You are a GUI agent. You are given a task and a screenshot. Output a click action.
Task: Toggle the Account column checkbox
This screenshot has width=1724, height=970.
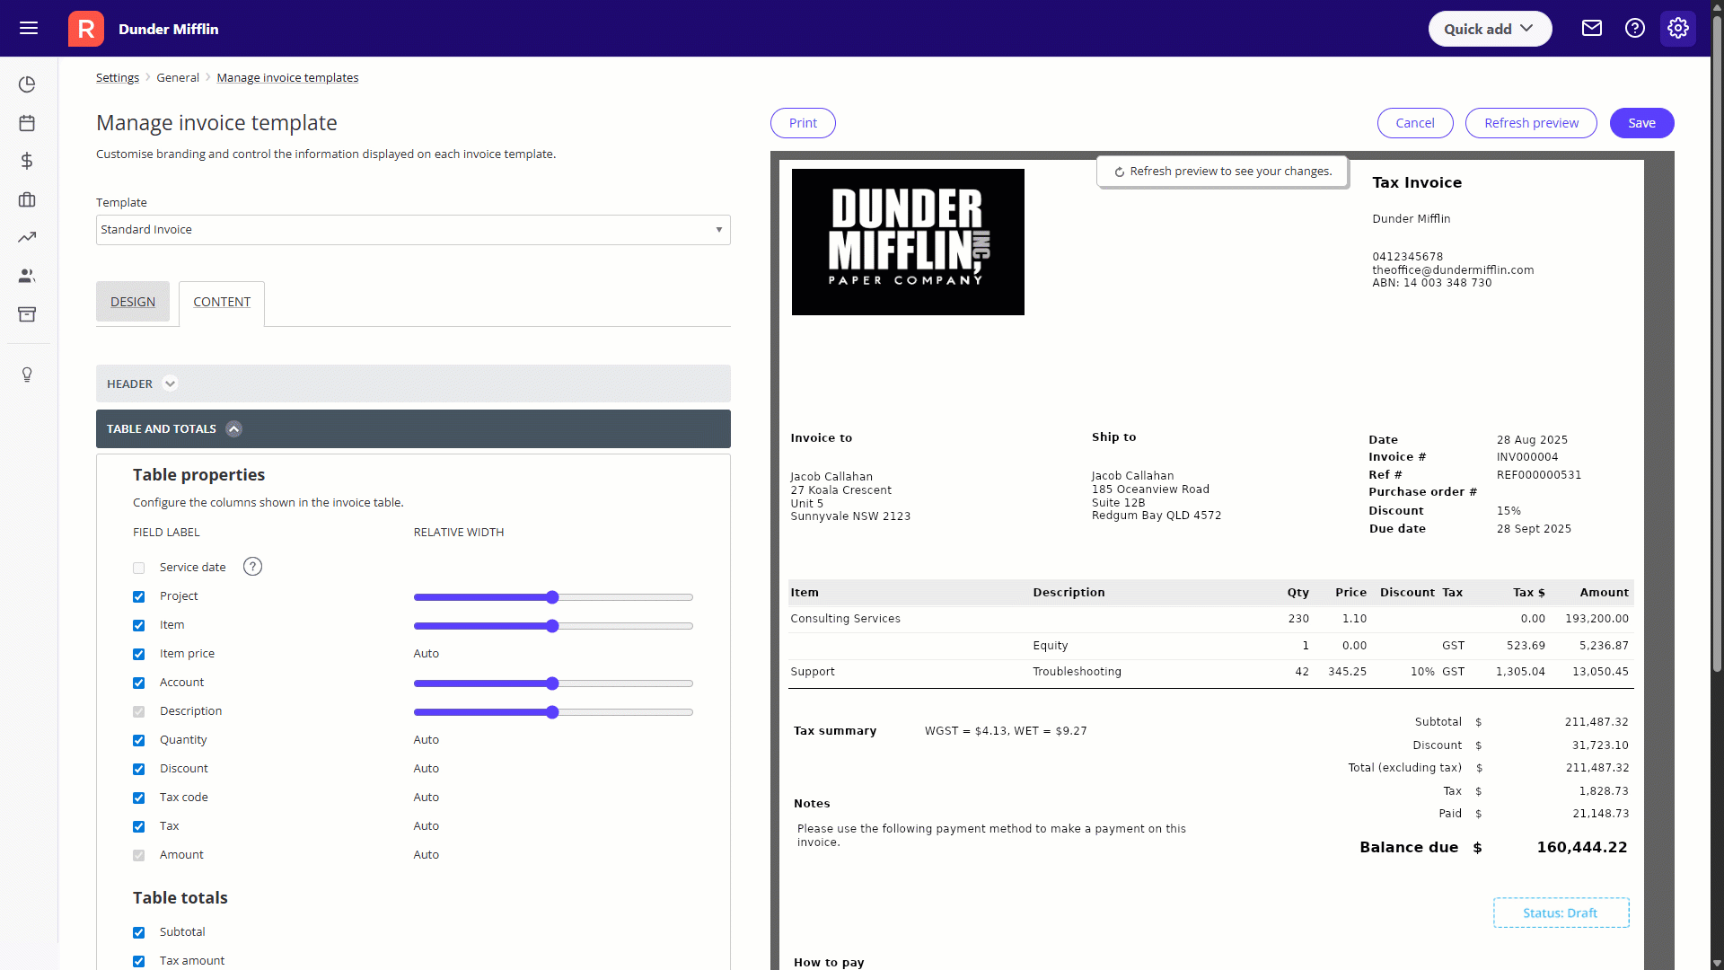[138, 683]
